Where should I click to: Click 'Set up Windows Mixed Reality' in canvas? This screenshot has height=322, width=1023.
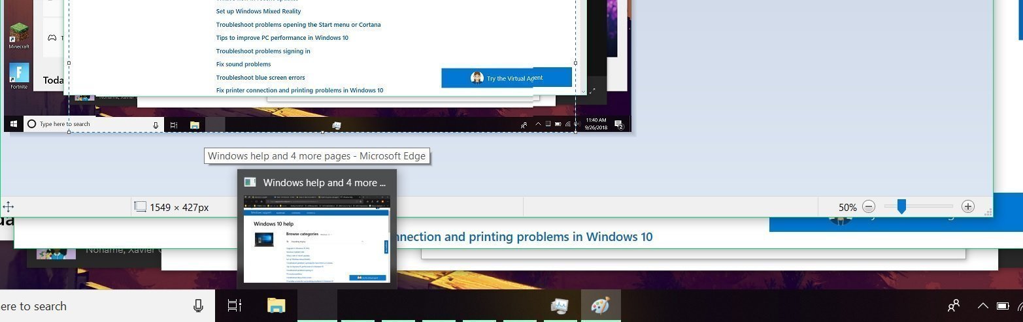click(x=259, y=11)
